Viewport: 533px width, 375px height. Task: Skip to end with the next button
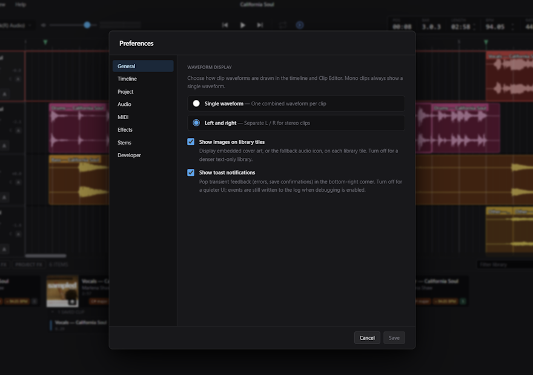260,25
